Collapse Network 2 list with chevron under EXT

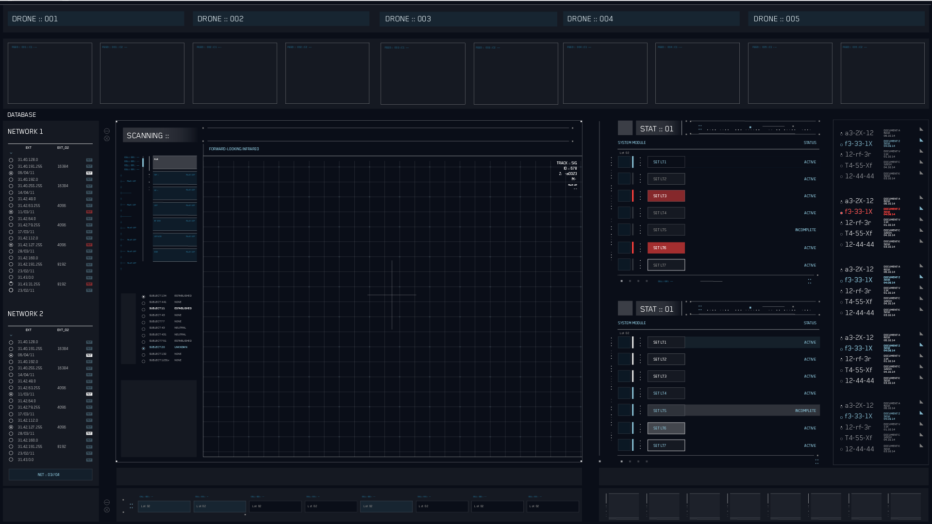pyautogui.click(x=11, y=335)
